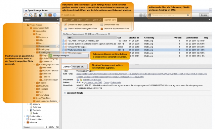Open the contacts module icon in toolbar

click(x=40, y=15)
